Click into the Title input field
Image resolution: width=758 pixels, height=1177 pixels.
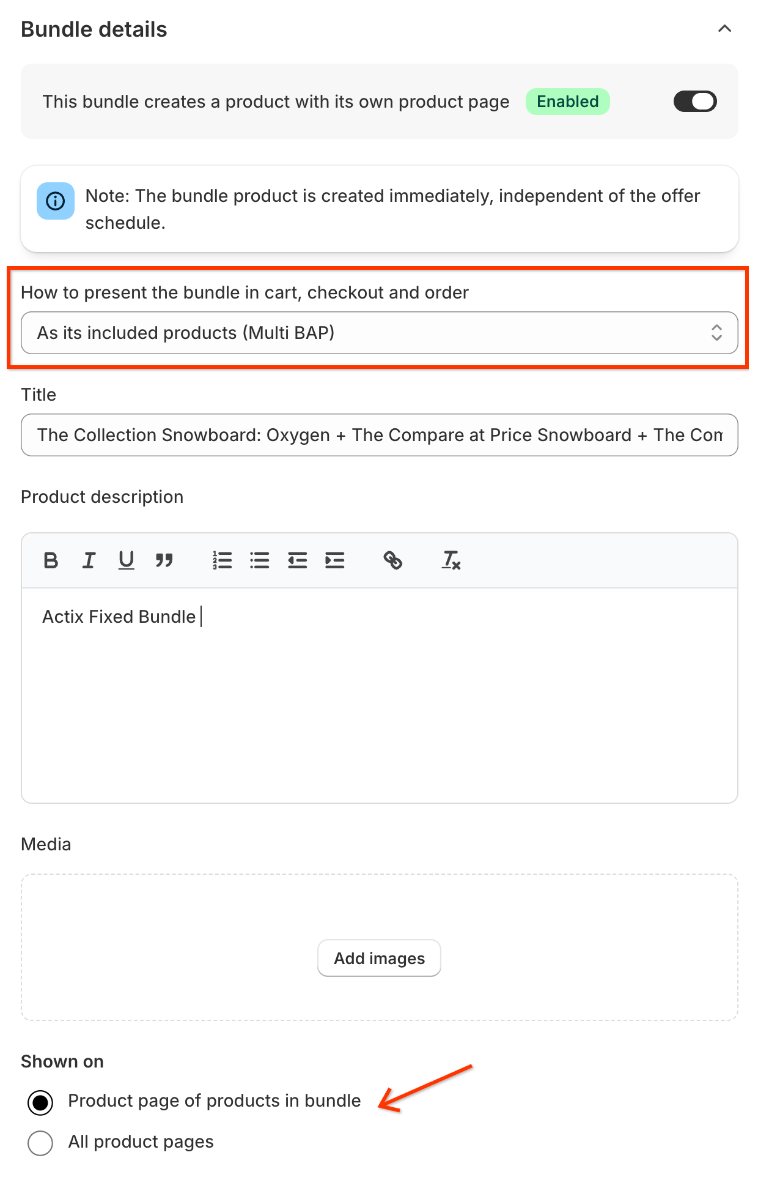pyautogui.click(x=379, y=435)
